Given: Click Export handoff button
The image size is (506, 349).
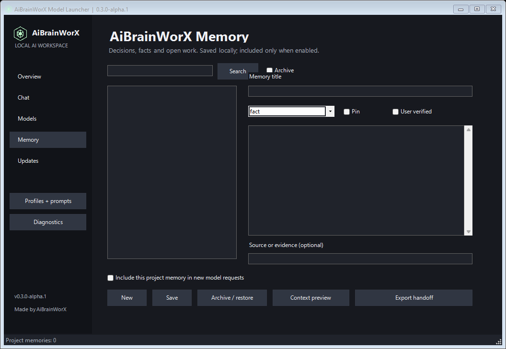Looking at the screenshot, I should 414,298.
